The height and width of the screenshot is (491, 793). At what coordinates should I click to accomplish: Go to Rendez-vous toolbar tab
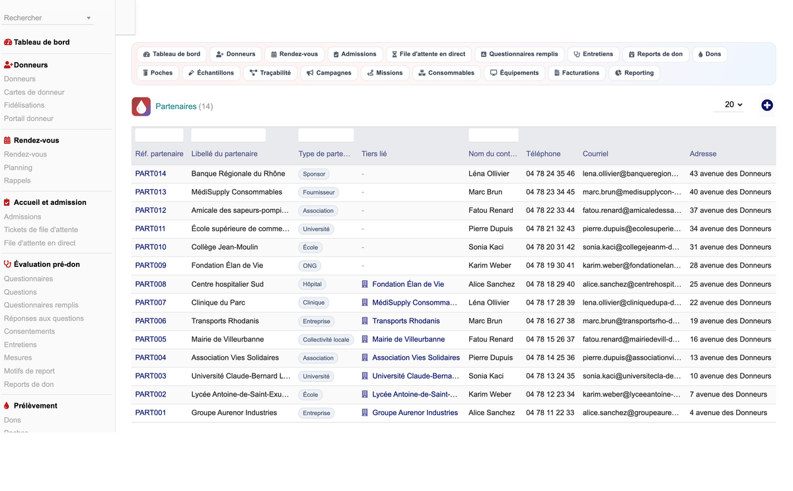(295, 54)
